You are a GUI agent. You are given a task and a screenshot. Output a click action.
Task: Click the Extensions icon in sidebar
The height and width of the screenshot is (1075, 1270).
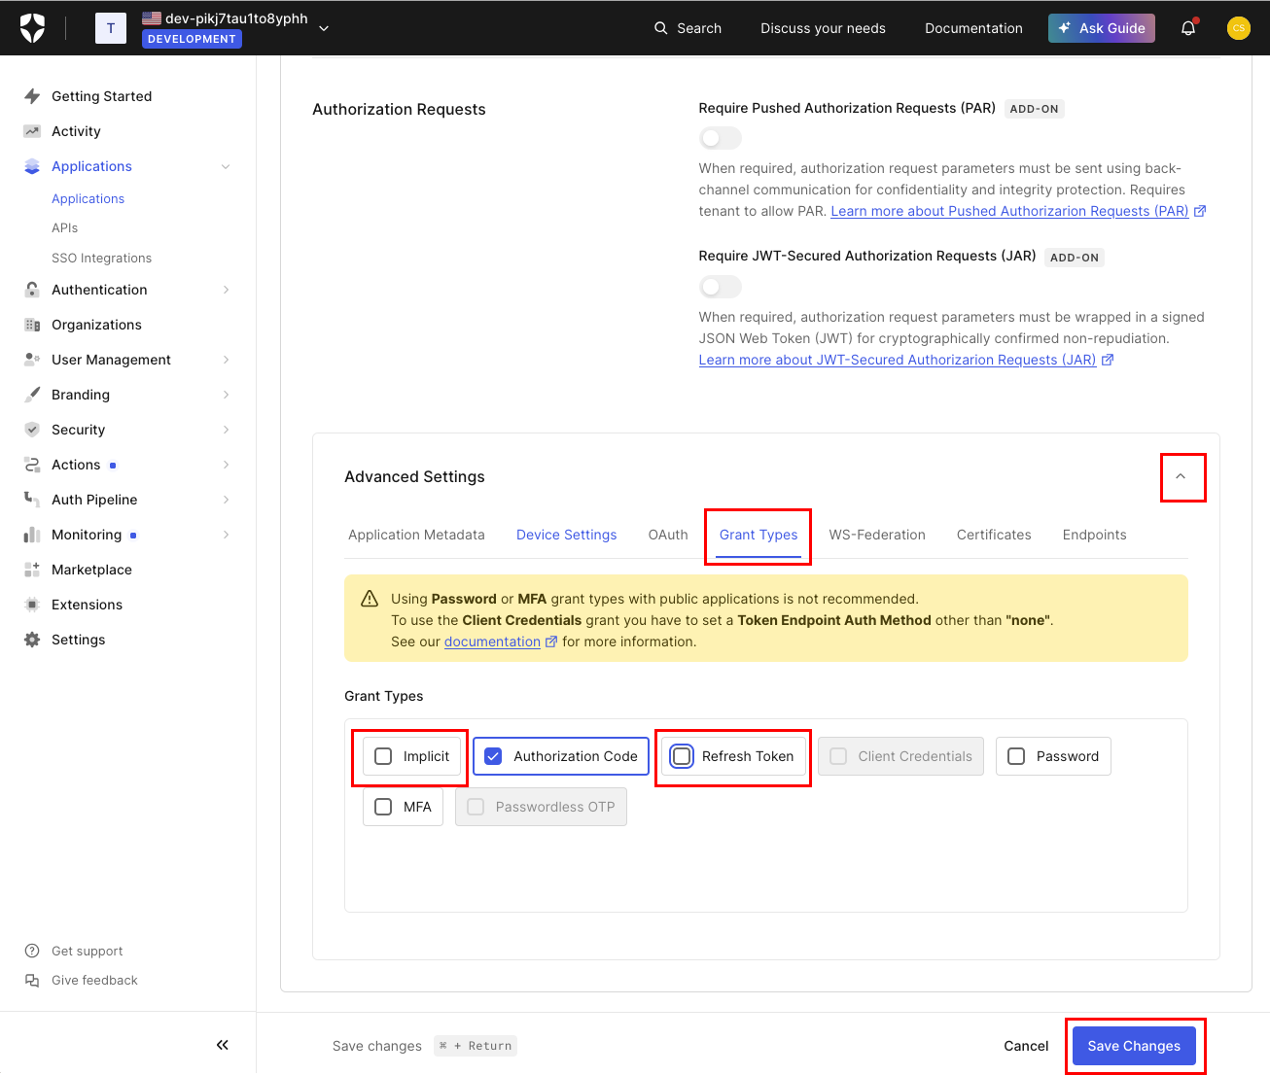pos(32,605)
